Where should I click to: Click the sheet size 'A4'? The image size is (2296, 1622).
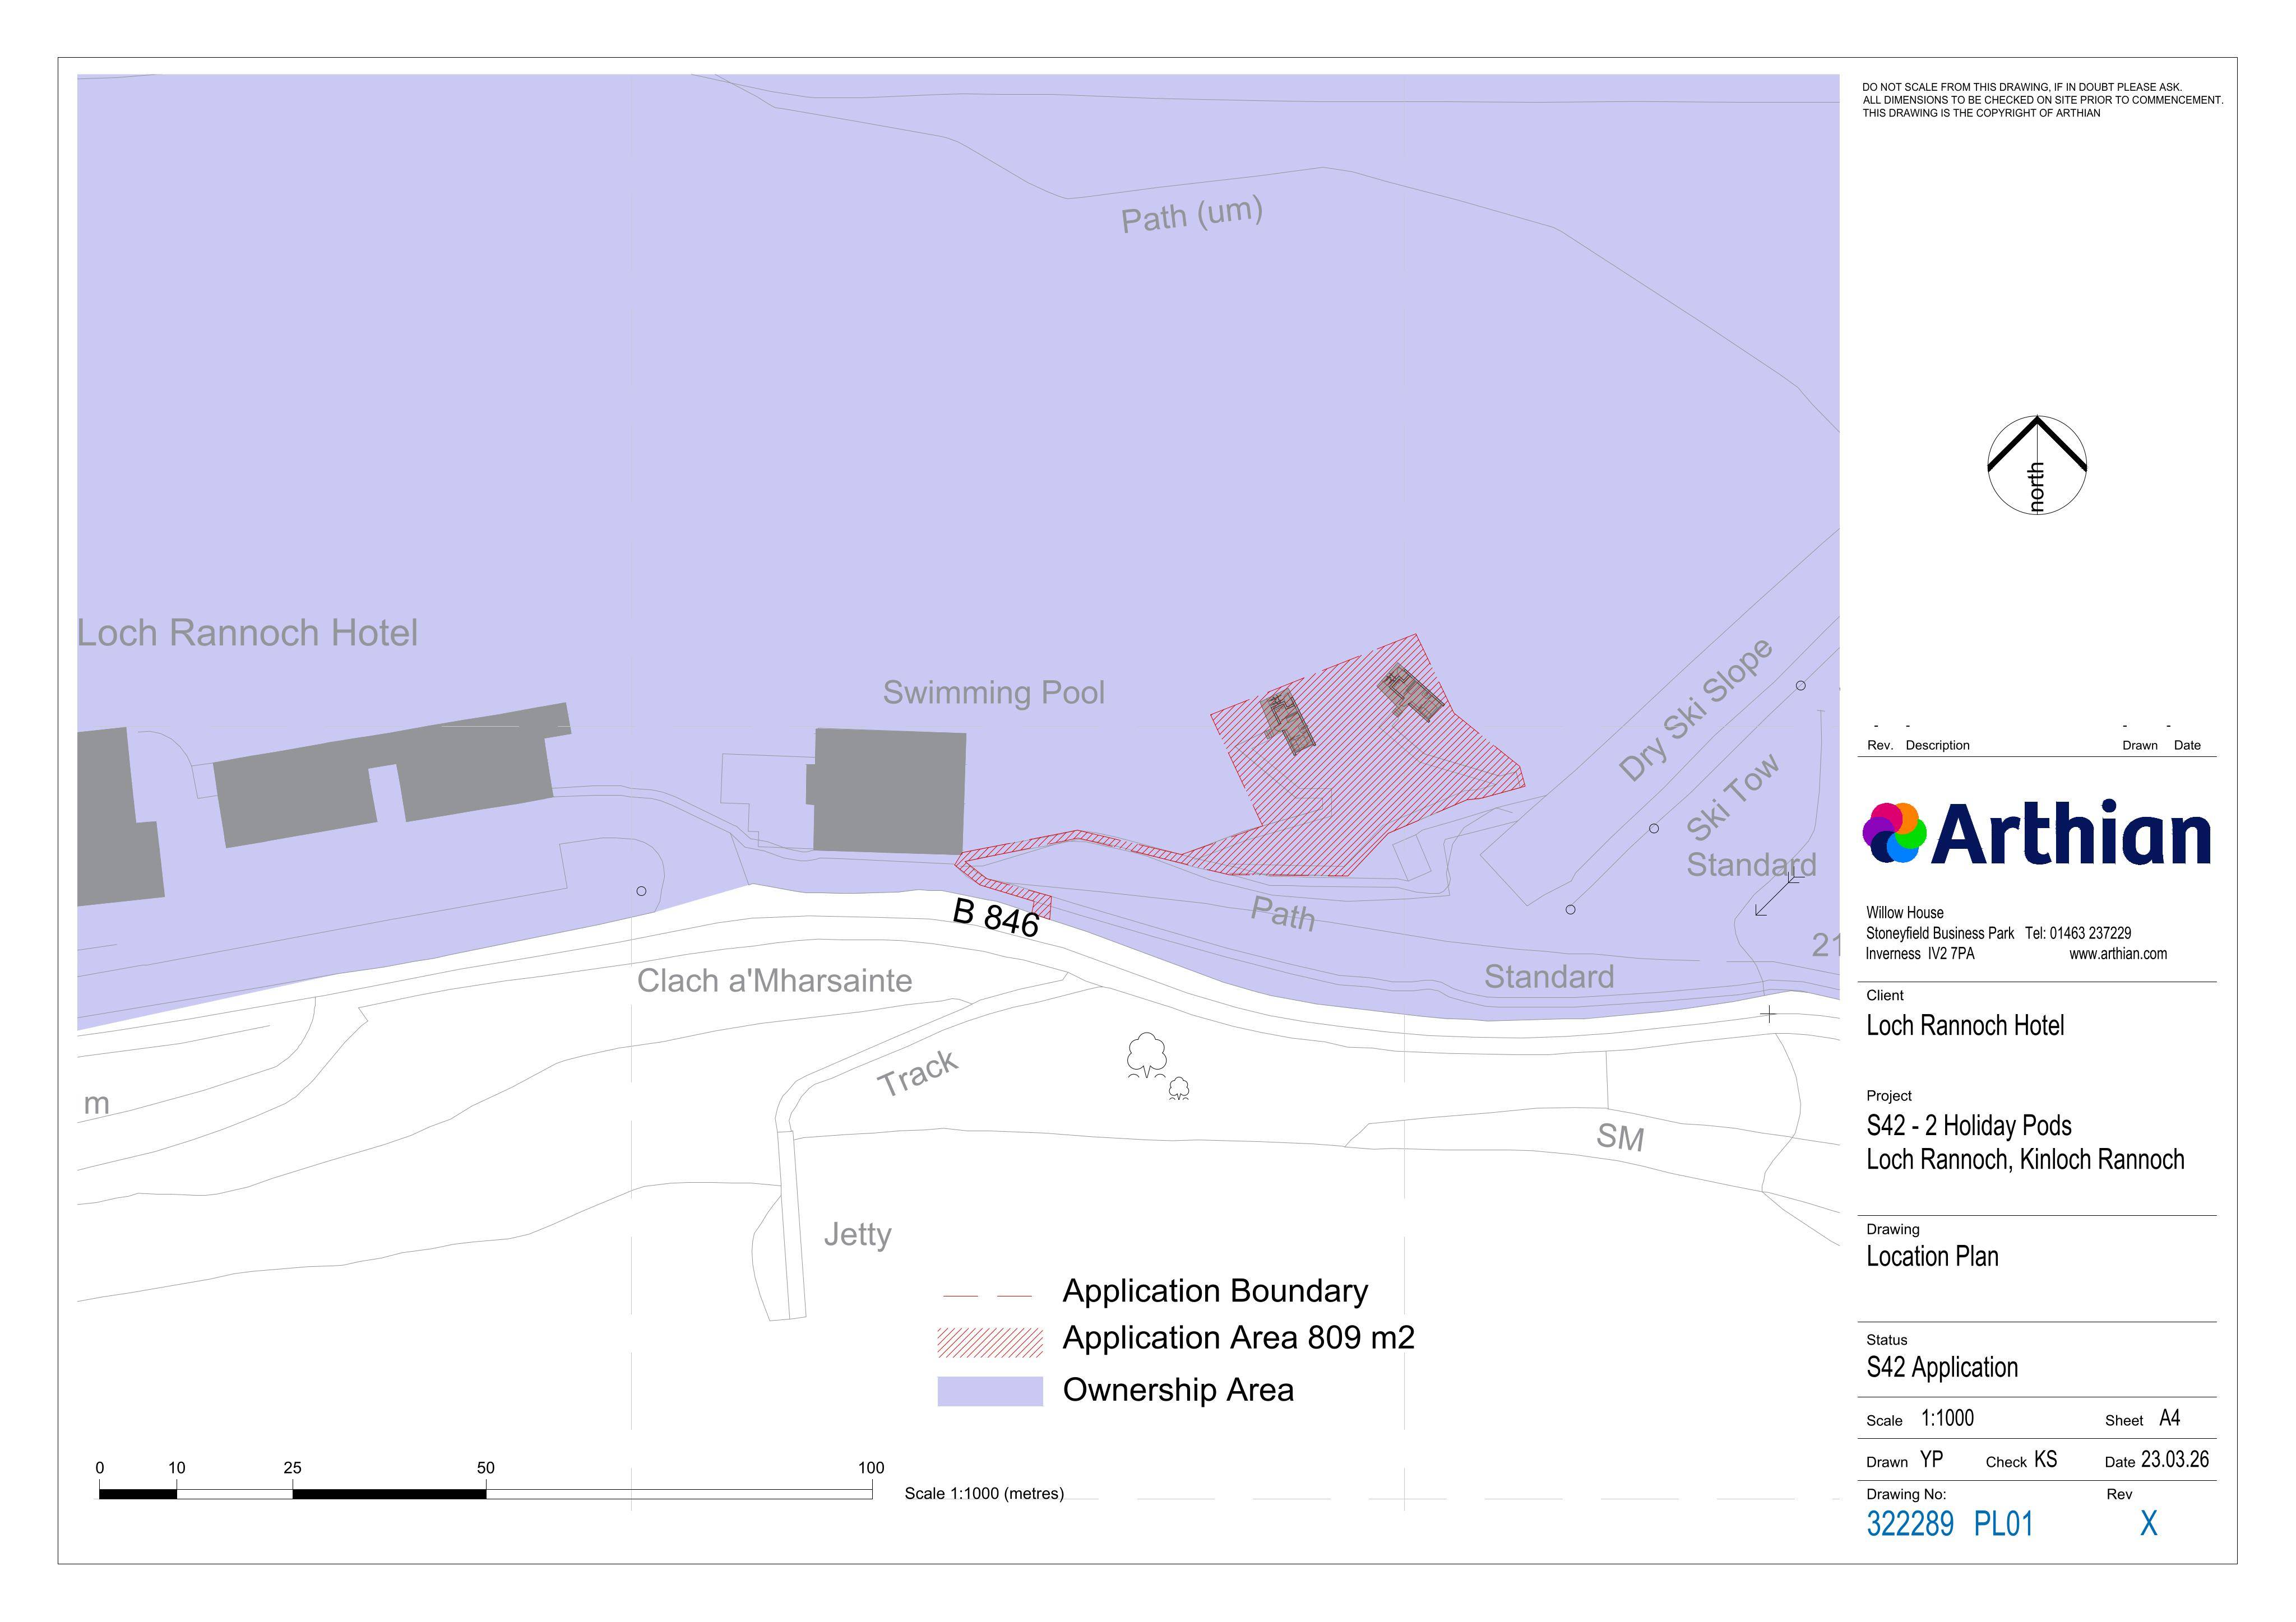coord(2170,1418)
